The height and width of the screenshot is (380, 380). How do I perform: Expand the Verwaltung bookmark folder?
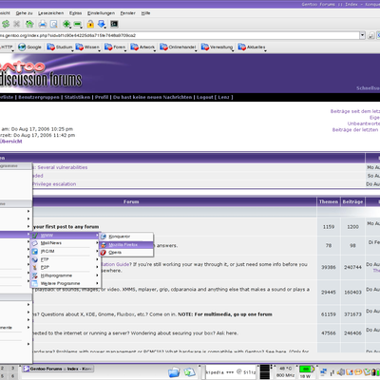pyautogui.click(x=218, y=47)
